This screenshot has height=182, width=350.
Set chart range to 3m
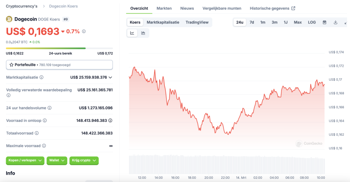[x=274, y=22]
